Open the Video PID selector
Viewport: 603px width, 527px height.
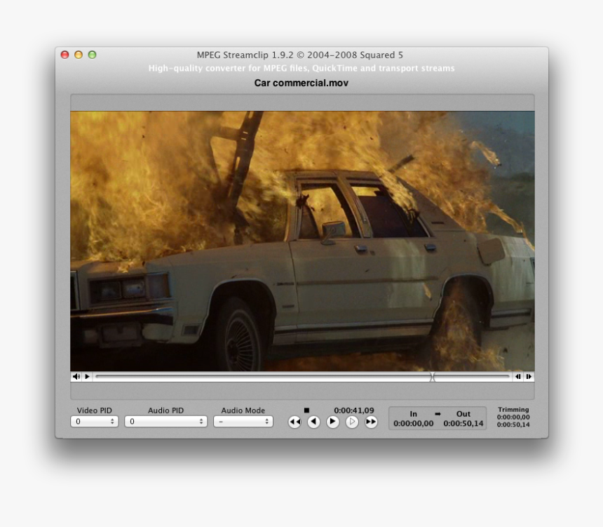tap(94, 421)
